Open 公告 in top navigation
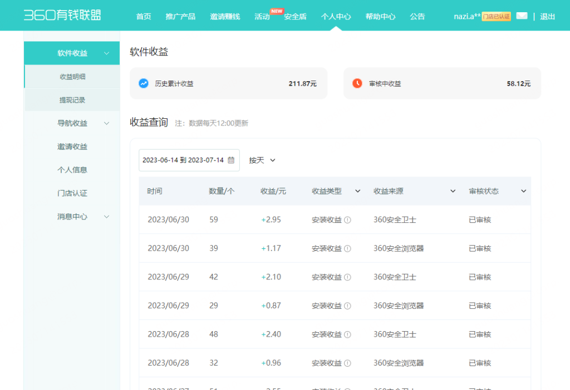 tap(417, 16)
